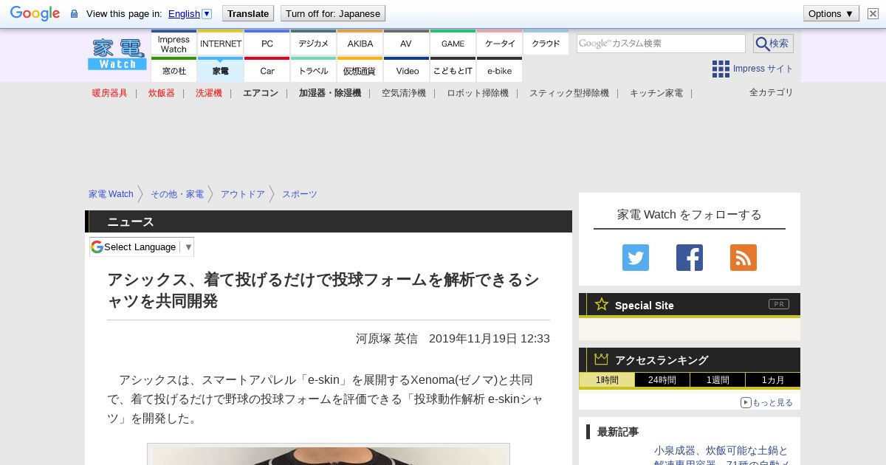The height and width of the screenshot is (465, 886).
Task: Click スポーツ breadcrumb link
Action: click(300, 194)
